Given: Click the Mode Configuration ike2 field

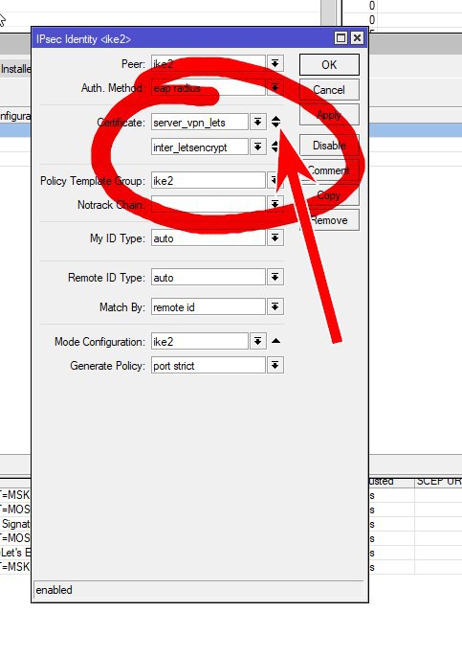Looking at the screenshot, I should coord(200,342).
